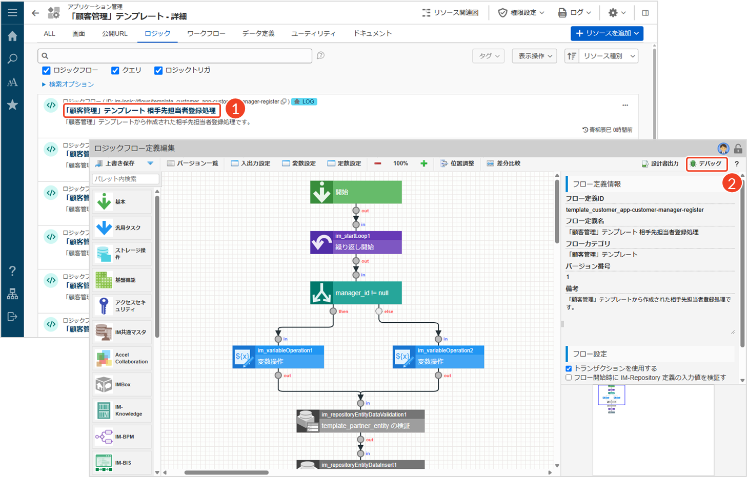The height and width of the screenshot is (478, 748).
Task: Click the favorites star sidebar icon
Action: 12,105
